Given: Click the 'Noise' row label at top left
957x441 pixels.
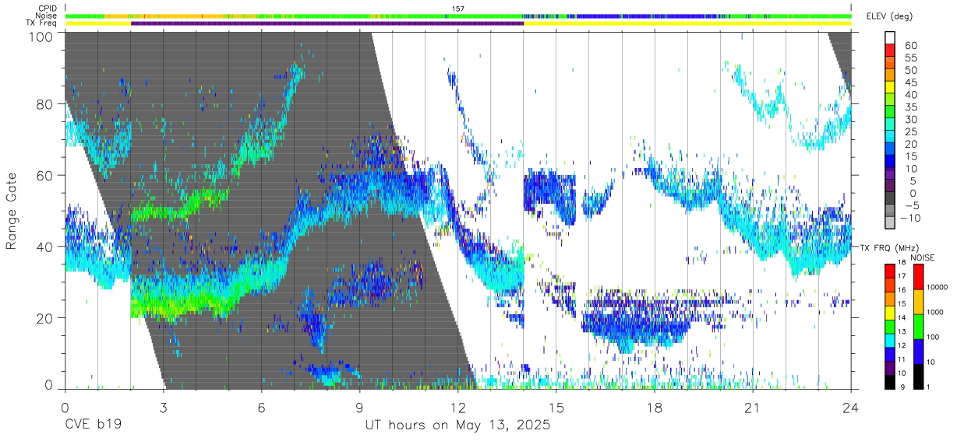Looking at the screenshot, I should (47, 16).
